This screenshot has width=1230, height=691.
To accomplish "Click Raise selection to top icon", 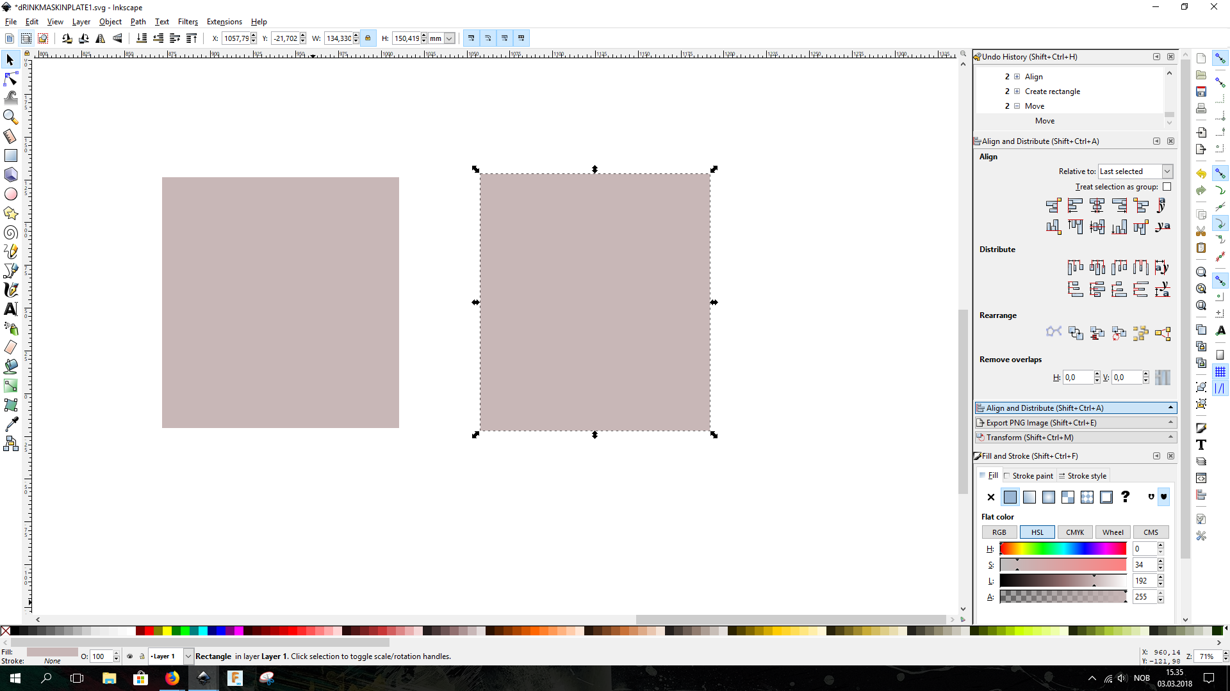I will pyautogui.click(x=192, y=38).
